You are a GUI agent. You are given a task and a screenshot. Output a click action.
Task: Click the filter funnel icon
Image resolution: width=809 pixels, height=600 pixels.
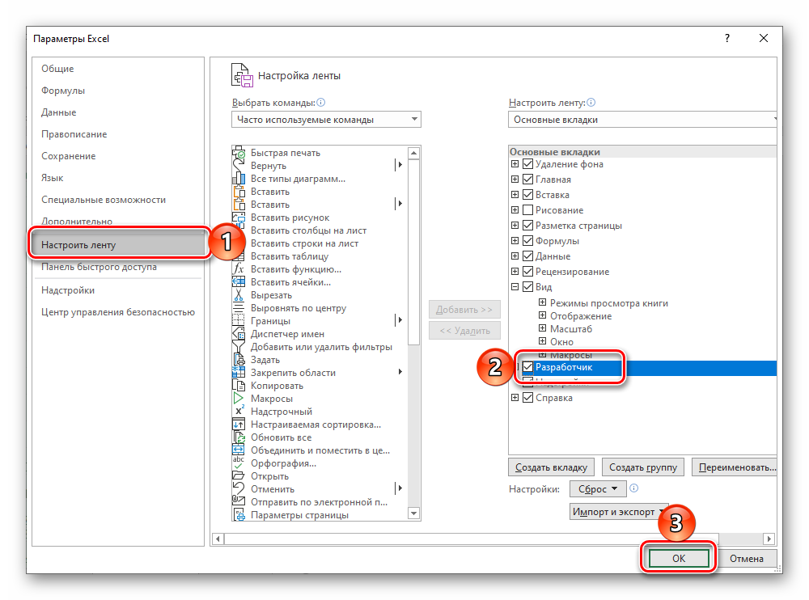click(x=239, y=347)
